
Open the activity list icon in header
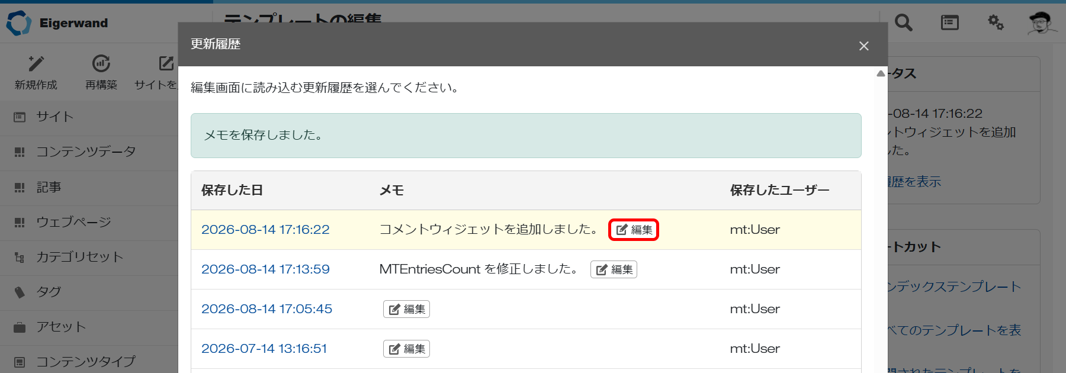(950, 23)
